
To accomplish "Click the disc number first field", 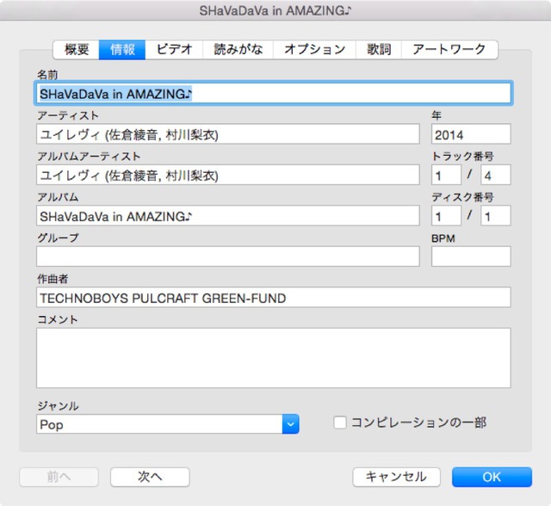I will 446,216.
